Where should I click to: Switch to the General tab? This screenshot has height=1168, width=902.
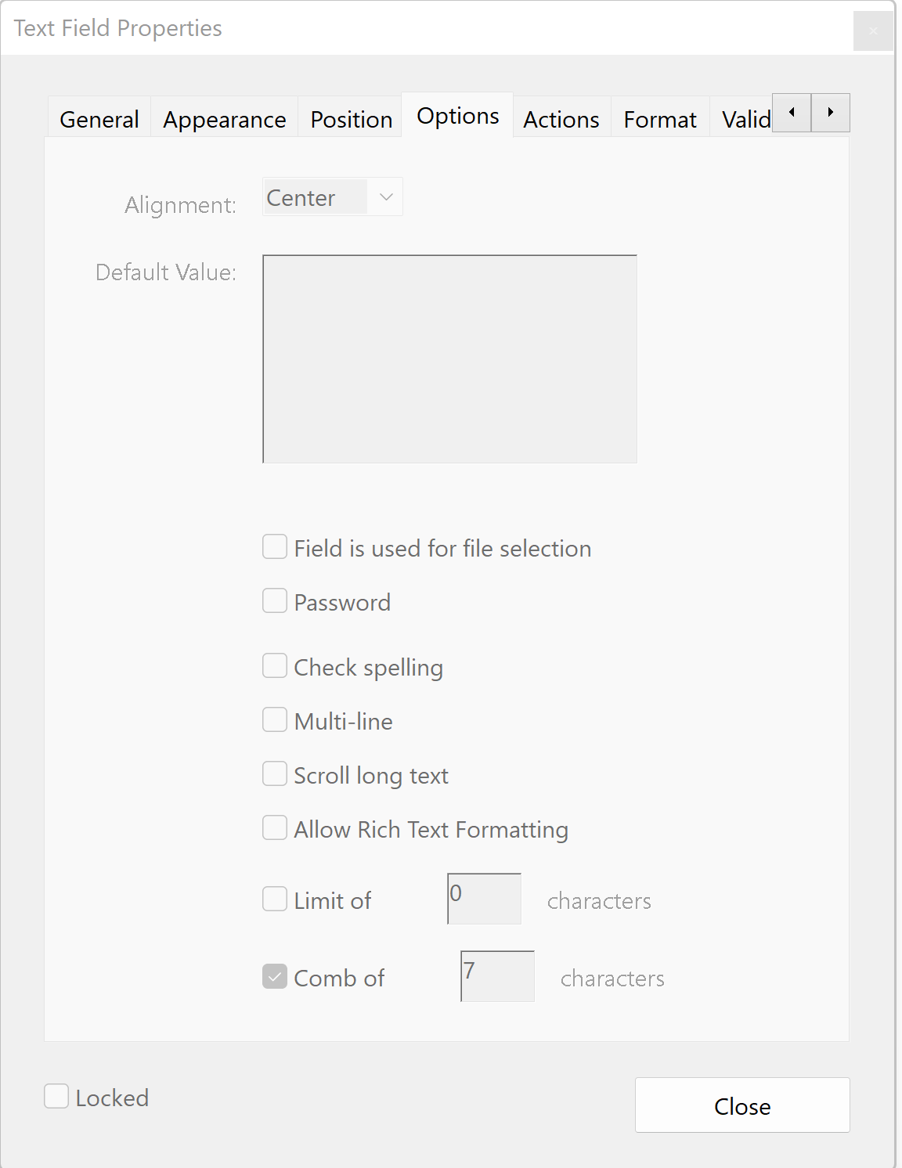pyautogui.click(x=98, y=118)
